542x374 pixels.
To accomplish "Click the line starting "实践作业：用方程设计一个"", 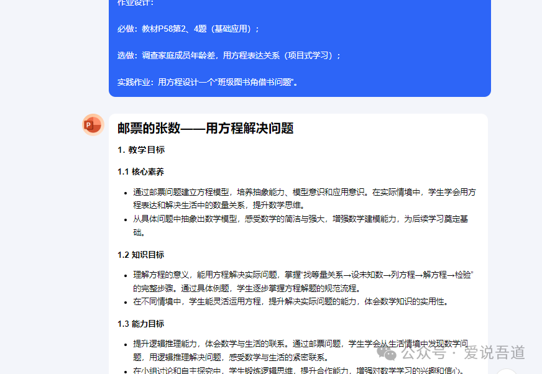I will (x=208, y=82).
